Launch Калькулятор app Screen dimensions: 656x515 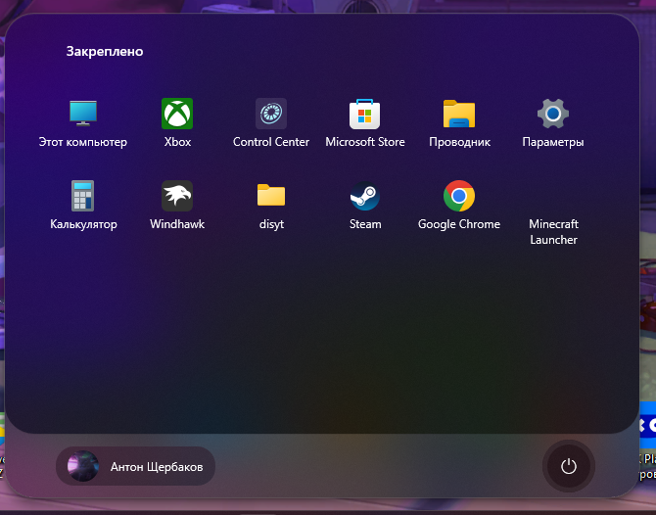coord(83,206)
